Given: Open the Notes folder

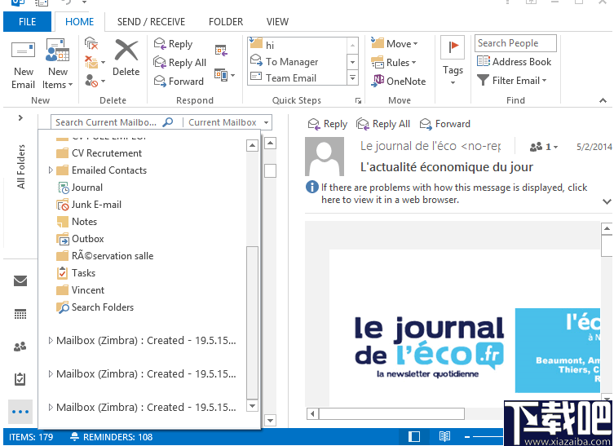Looking at the screenshot, I should point(77,222).
